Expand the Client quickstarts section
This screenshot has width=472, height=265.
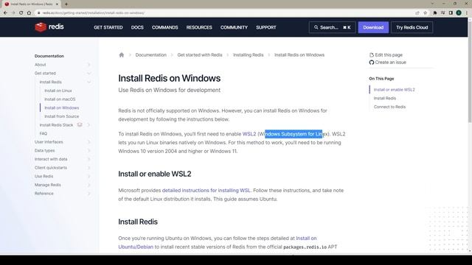coord(88,168)
